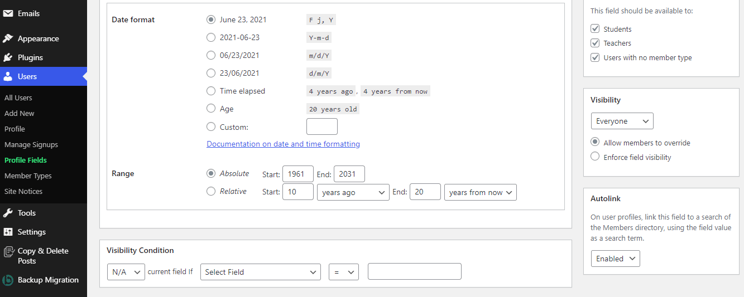This screenshot has width=744, height=297.
Task: Click the 'F j, Y' format code
Action: (x=321, y=20)
